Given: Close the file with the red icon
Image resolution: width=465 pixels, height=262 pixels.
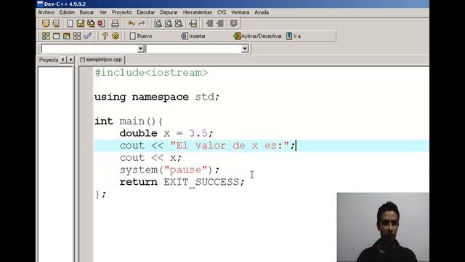Looking at the screenshot, I should point(101,23).
